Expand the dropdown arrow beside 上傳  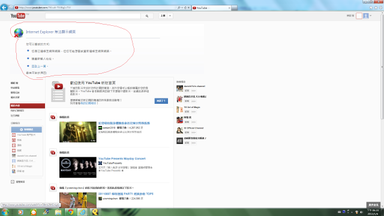pyautogui.click(x=170, y=16)
